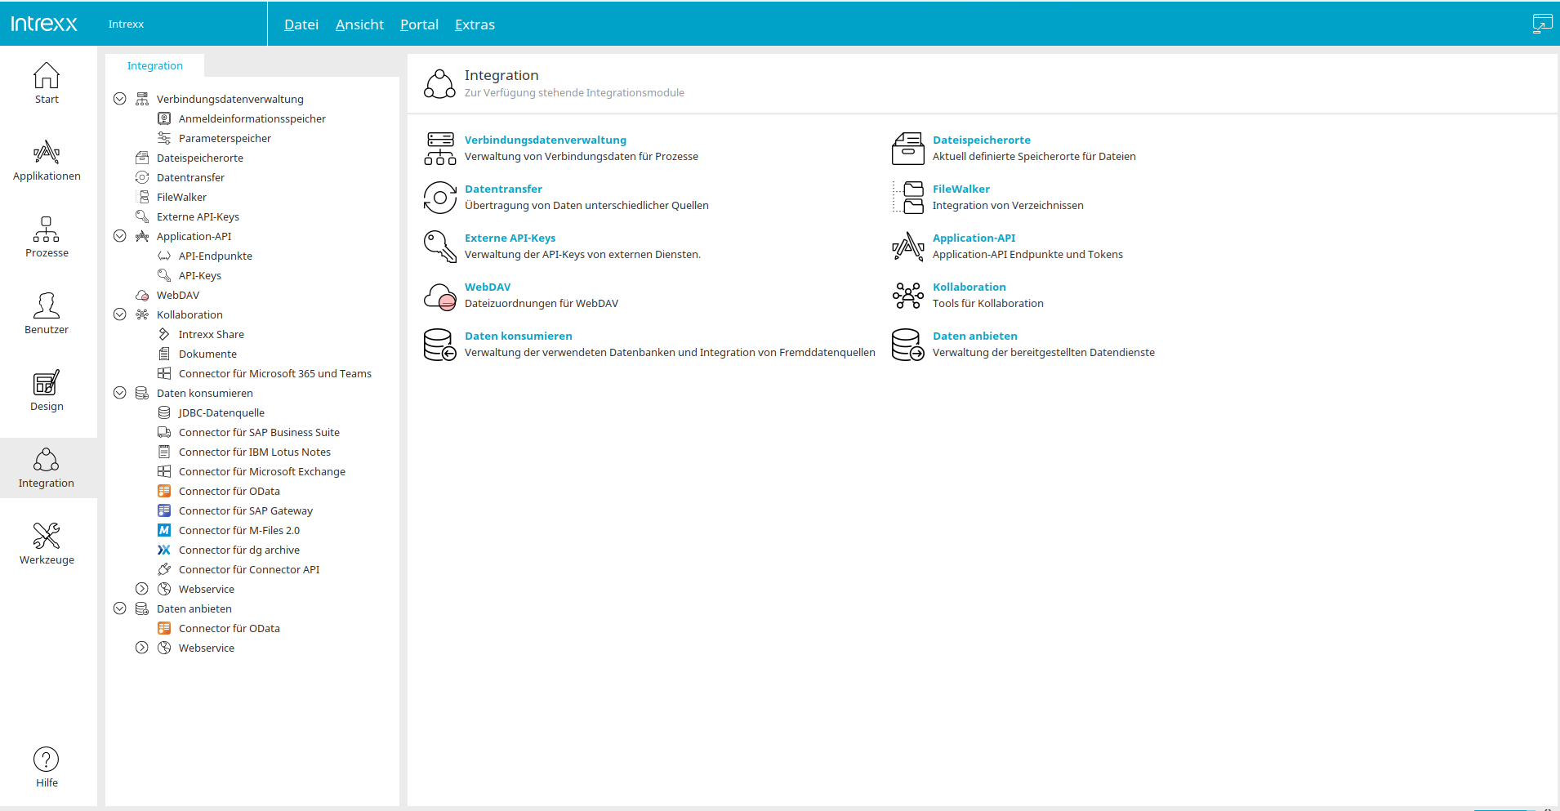Expand Webservice under Daten anbieten
Screen dimensions: 1560x811
click(142, 648)
